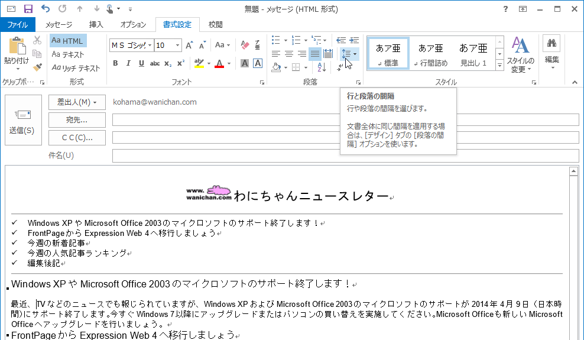This screenshot has height=340, width=584.
Task: Click the paragraph shading paint bucket
Action: (x=276, y=67)
